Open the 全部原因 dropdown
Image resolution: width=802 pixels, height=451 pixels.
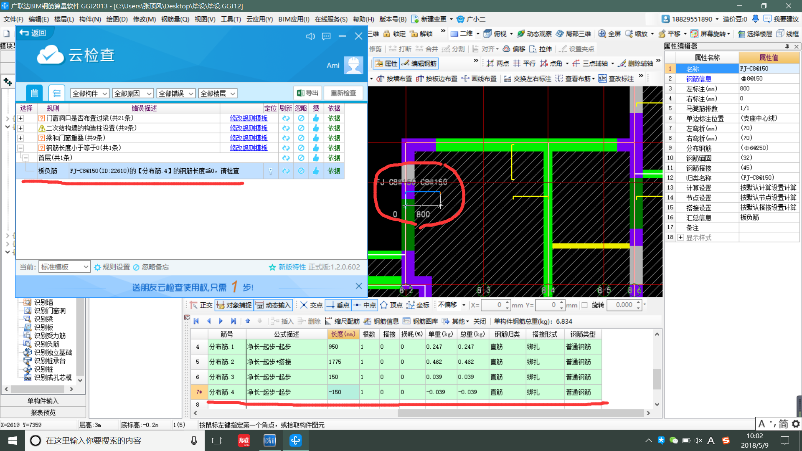(133, 94)
